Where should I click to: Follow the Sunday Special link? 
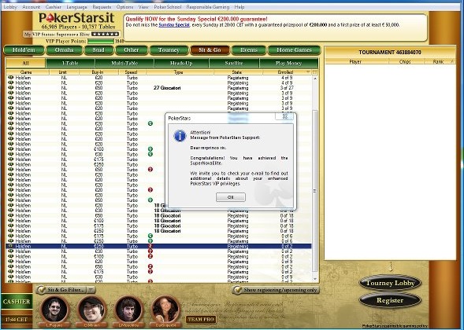[x=174, y=25]
